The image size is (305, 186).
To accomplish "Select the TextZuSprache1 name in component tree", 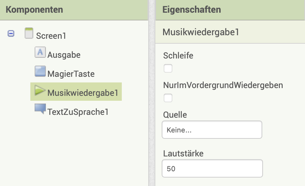I will 78,112.
